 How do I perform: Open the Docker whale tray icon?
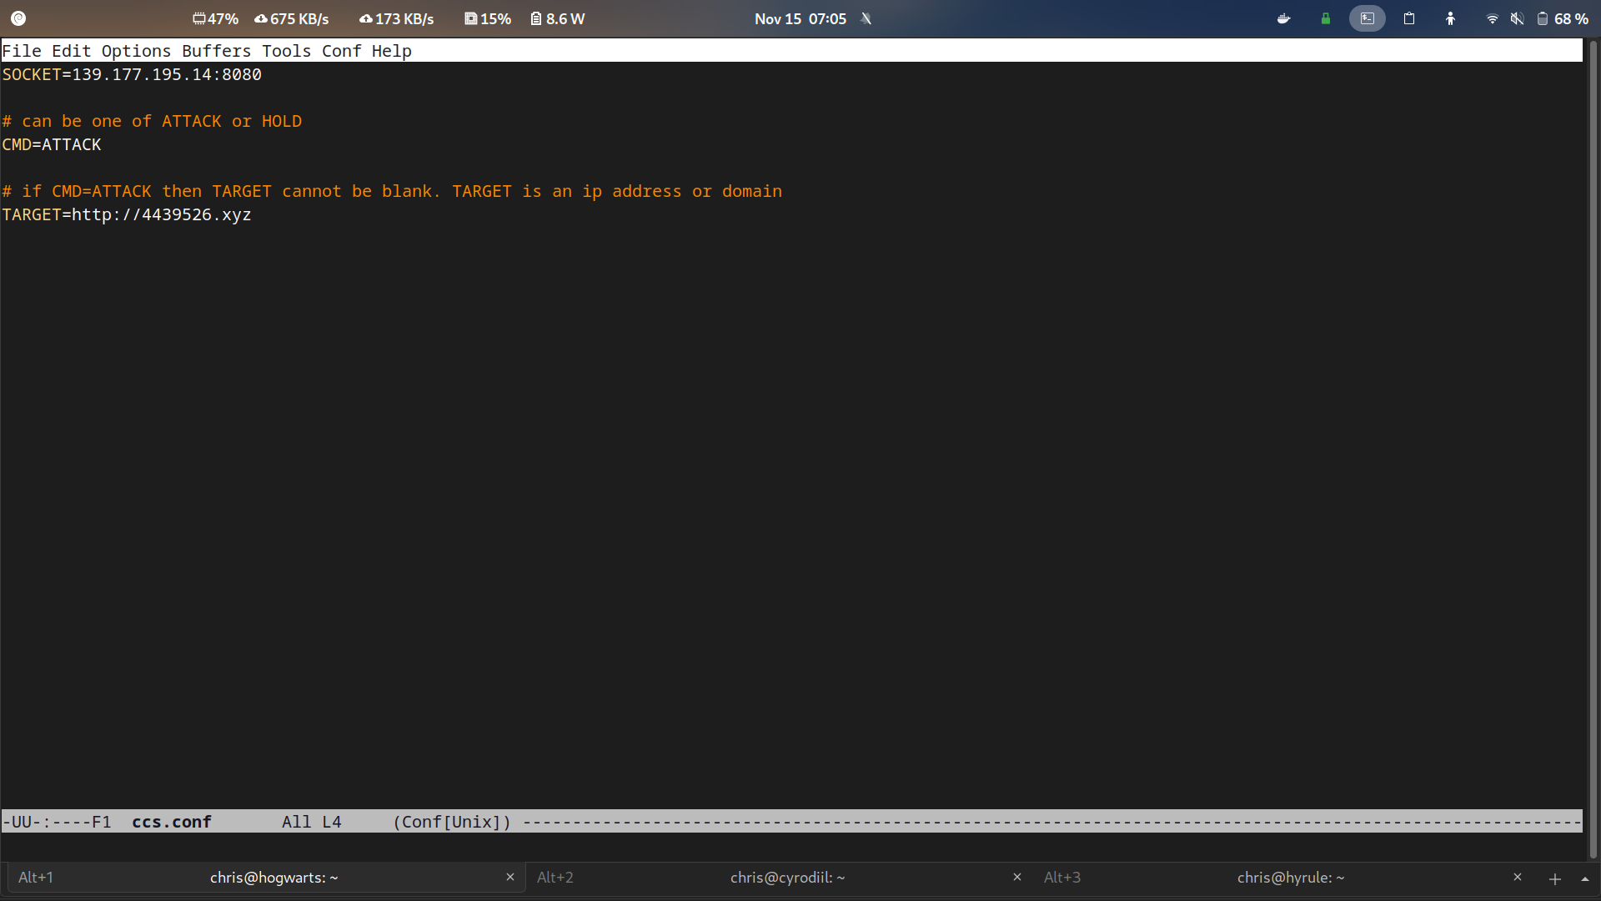click(x=1283, y=18)
